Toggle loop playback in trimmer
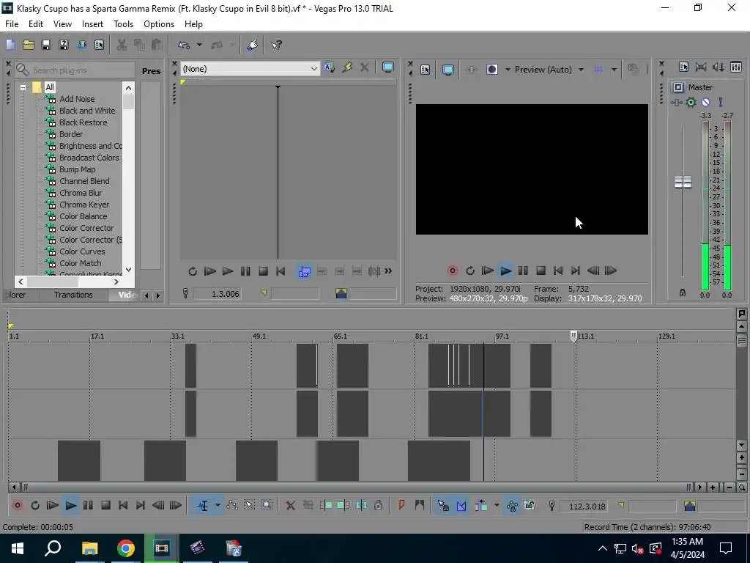The image size is (750, 563). point(193,271)
